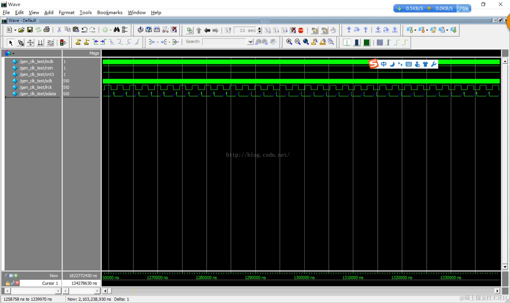Click the run length stepper arrows
Screen dimensions: 510x303
point(260,30)
